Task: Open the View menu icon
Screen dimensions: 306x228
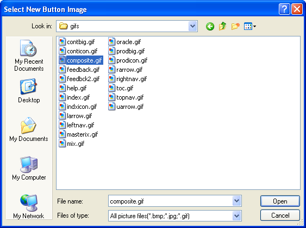Action: 250,26
